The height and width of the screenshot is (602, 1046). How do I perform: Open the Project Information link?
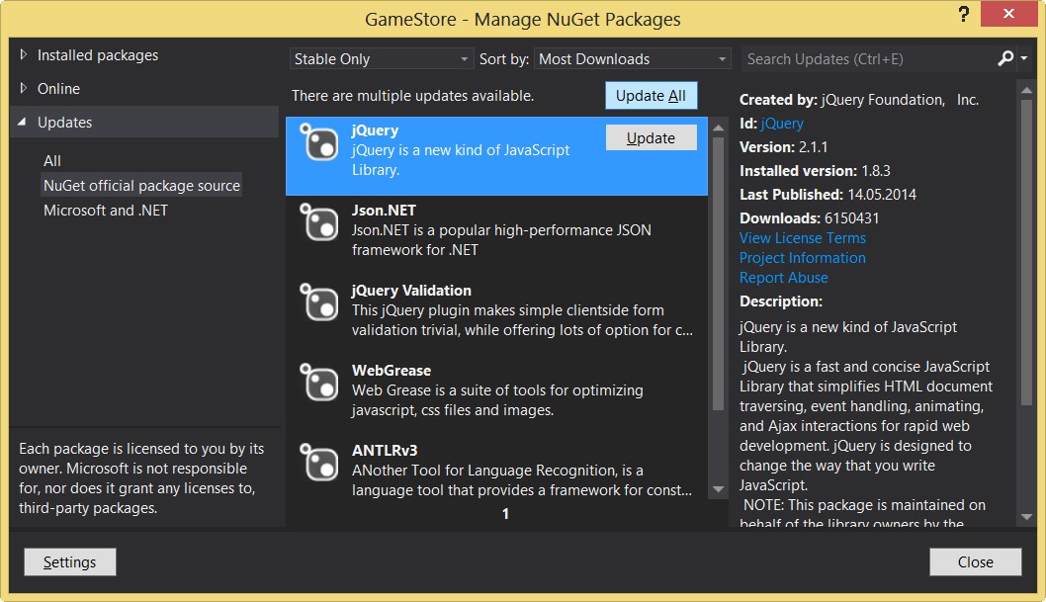point(803,258)
